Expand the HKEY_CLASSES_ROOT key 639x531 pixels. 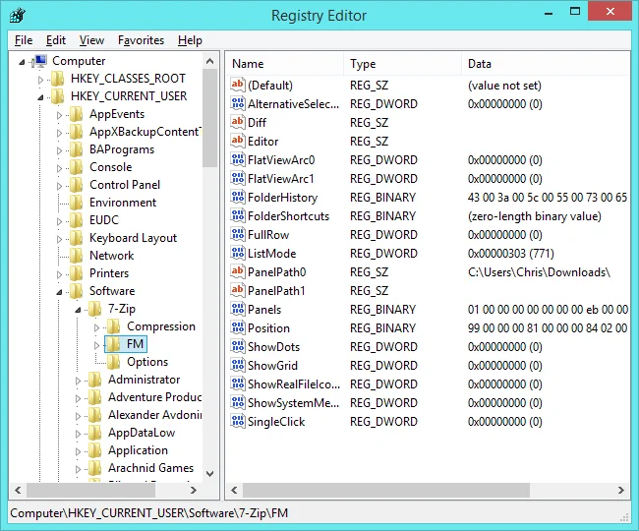40,80
